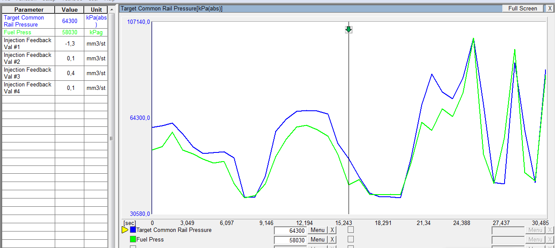The width and height of the screenshot is (555, 248).
Task: Click the green Fuel Press color swatch
Action: tap(133, 239)
